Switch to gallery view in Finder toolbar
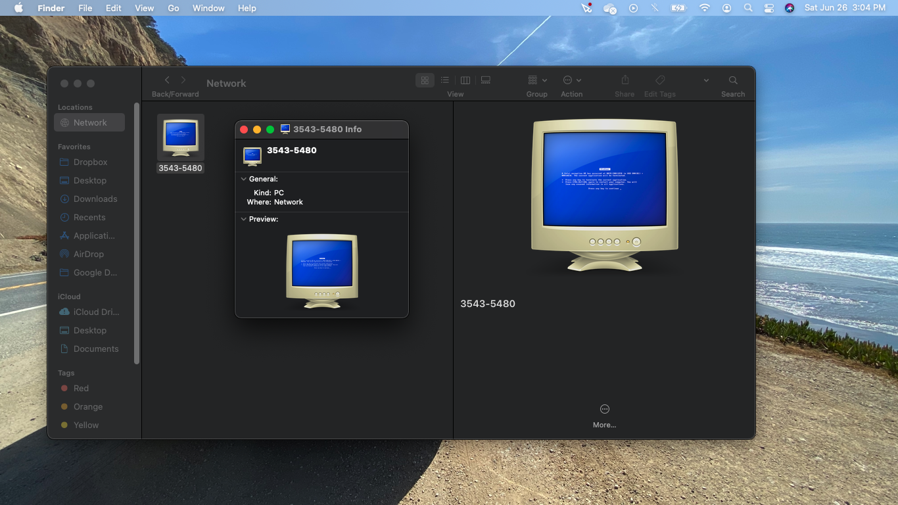 [x=486, y=80]
